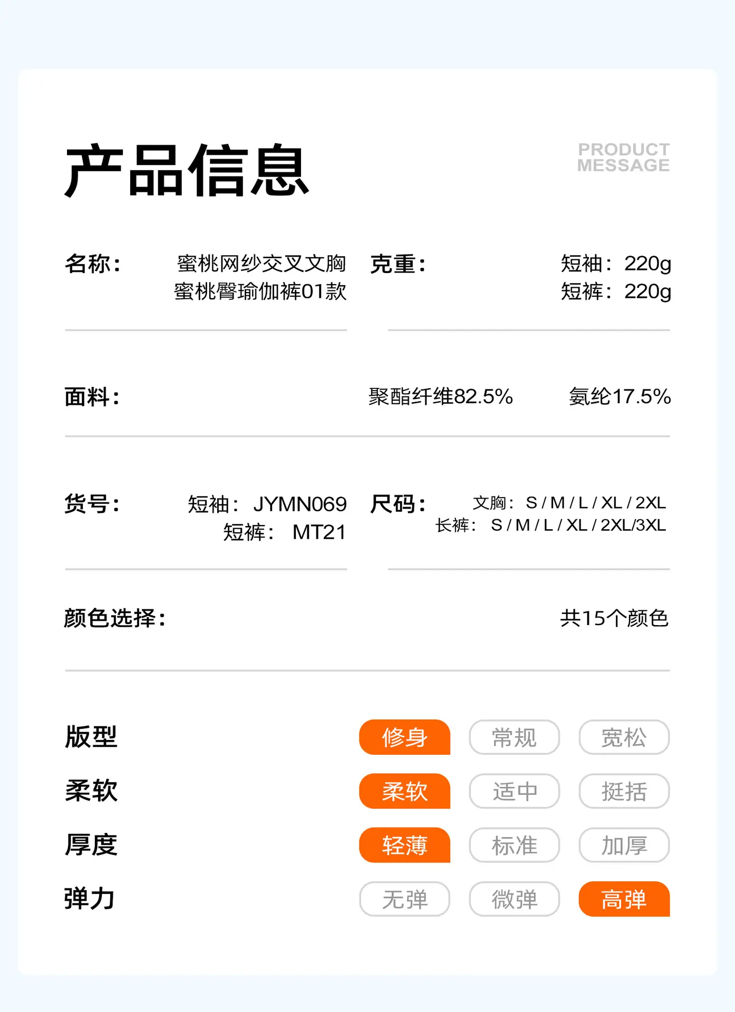Screen dimensions: 735x1012
Task: Pick the 宽松 fit option
Action: (624, 737)
